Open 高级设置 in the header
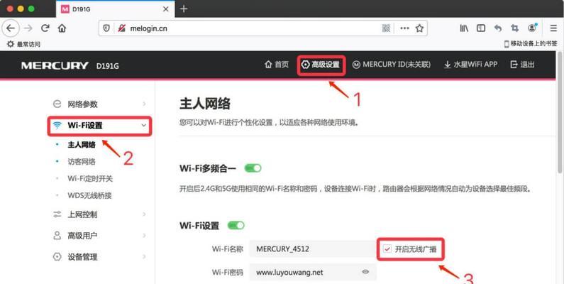 [x=321, y=65]
